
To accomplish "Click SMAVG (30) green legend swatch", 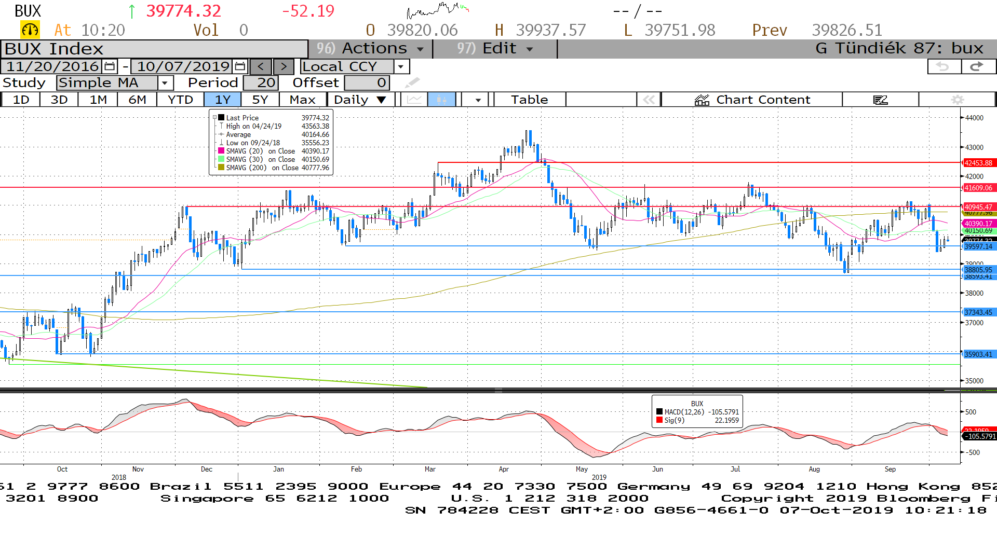I will click(221, 159).
